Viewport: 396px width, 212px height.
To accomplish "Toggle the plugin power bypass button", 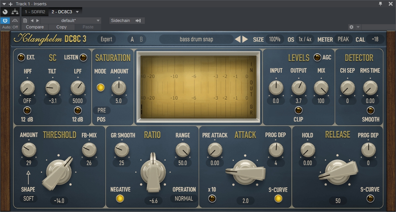I will point(5,20).
